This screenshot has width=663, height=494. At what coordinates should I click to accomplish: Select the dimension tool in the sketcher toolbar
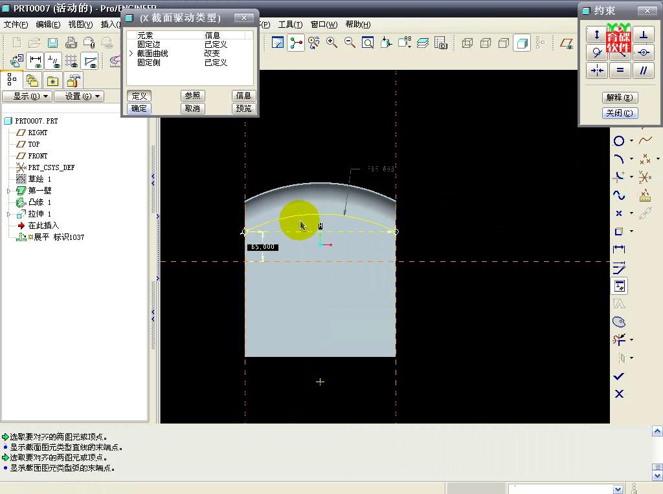pyautogui.click(x=618, y=249)
